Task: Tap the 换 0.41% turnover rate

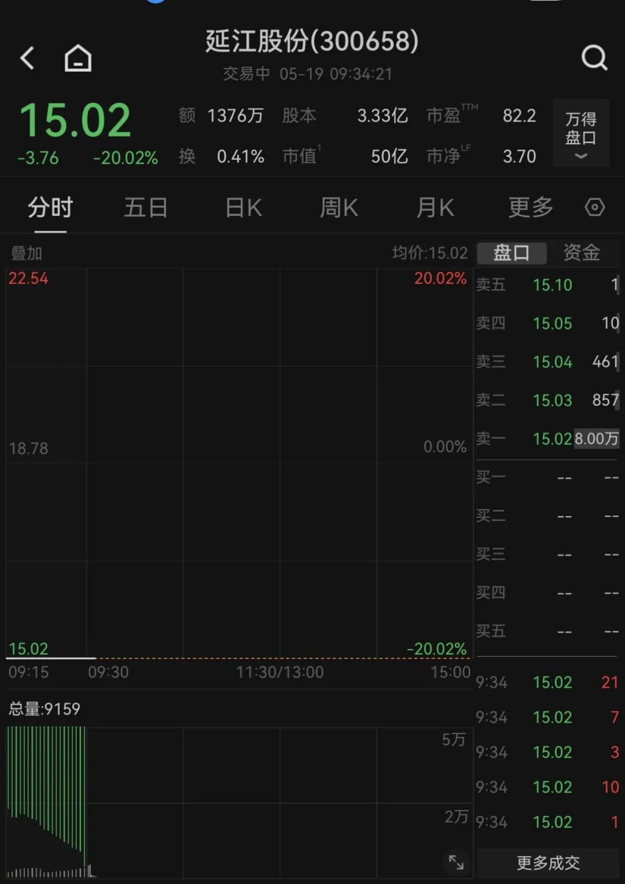Action: [222, 156]
